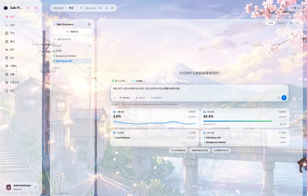Image resolution: width=308 pixels, height=196 pixels.
Task: Click the terminal icon in the workspace header
Action: pos(261,23)
